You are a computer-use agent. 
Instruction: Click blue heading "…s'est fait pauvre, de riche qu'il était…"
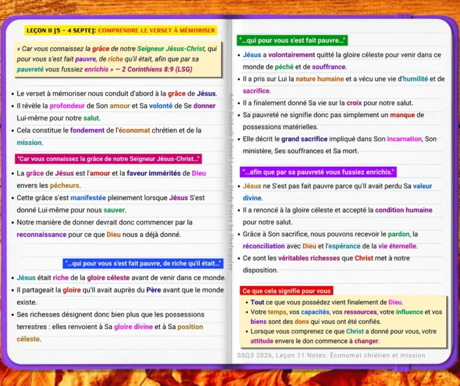click(143, 264)
